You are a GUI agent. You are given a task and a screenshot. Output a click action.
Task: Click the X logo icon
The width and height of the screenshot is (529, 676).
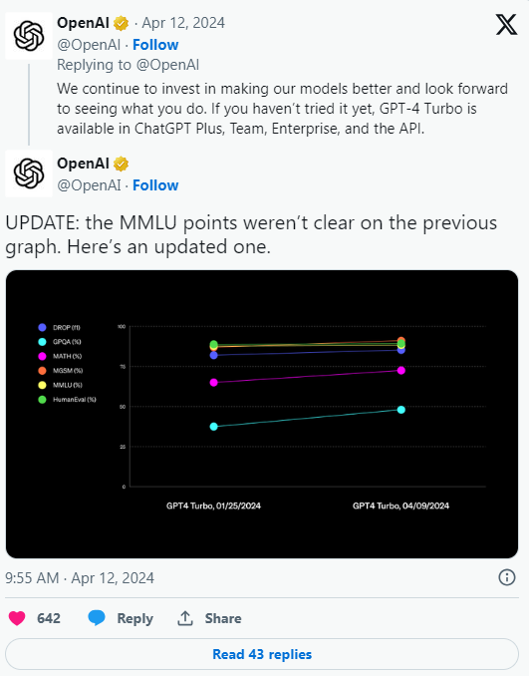click(506, 25)
